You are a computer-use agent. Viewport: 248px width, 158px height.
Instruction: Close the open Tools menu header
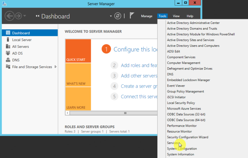pyautogui.click(x=162, y=16)
